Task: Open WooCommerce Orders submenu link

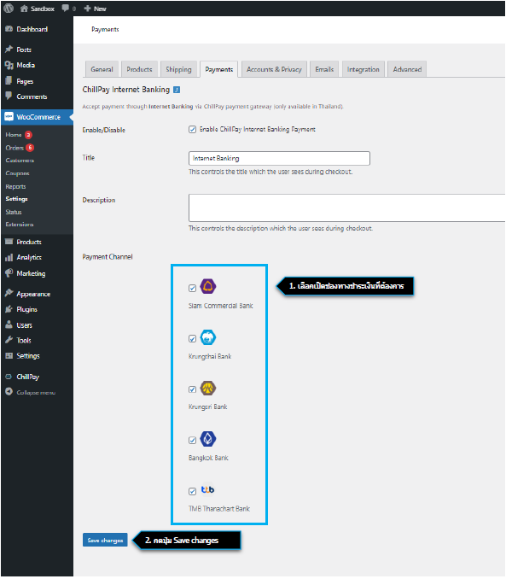Action: pos(15,148)
